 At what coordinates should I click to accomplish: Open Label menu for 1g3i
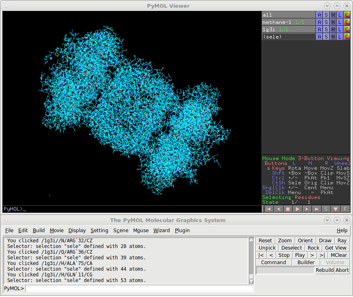(340, 29)
